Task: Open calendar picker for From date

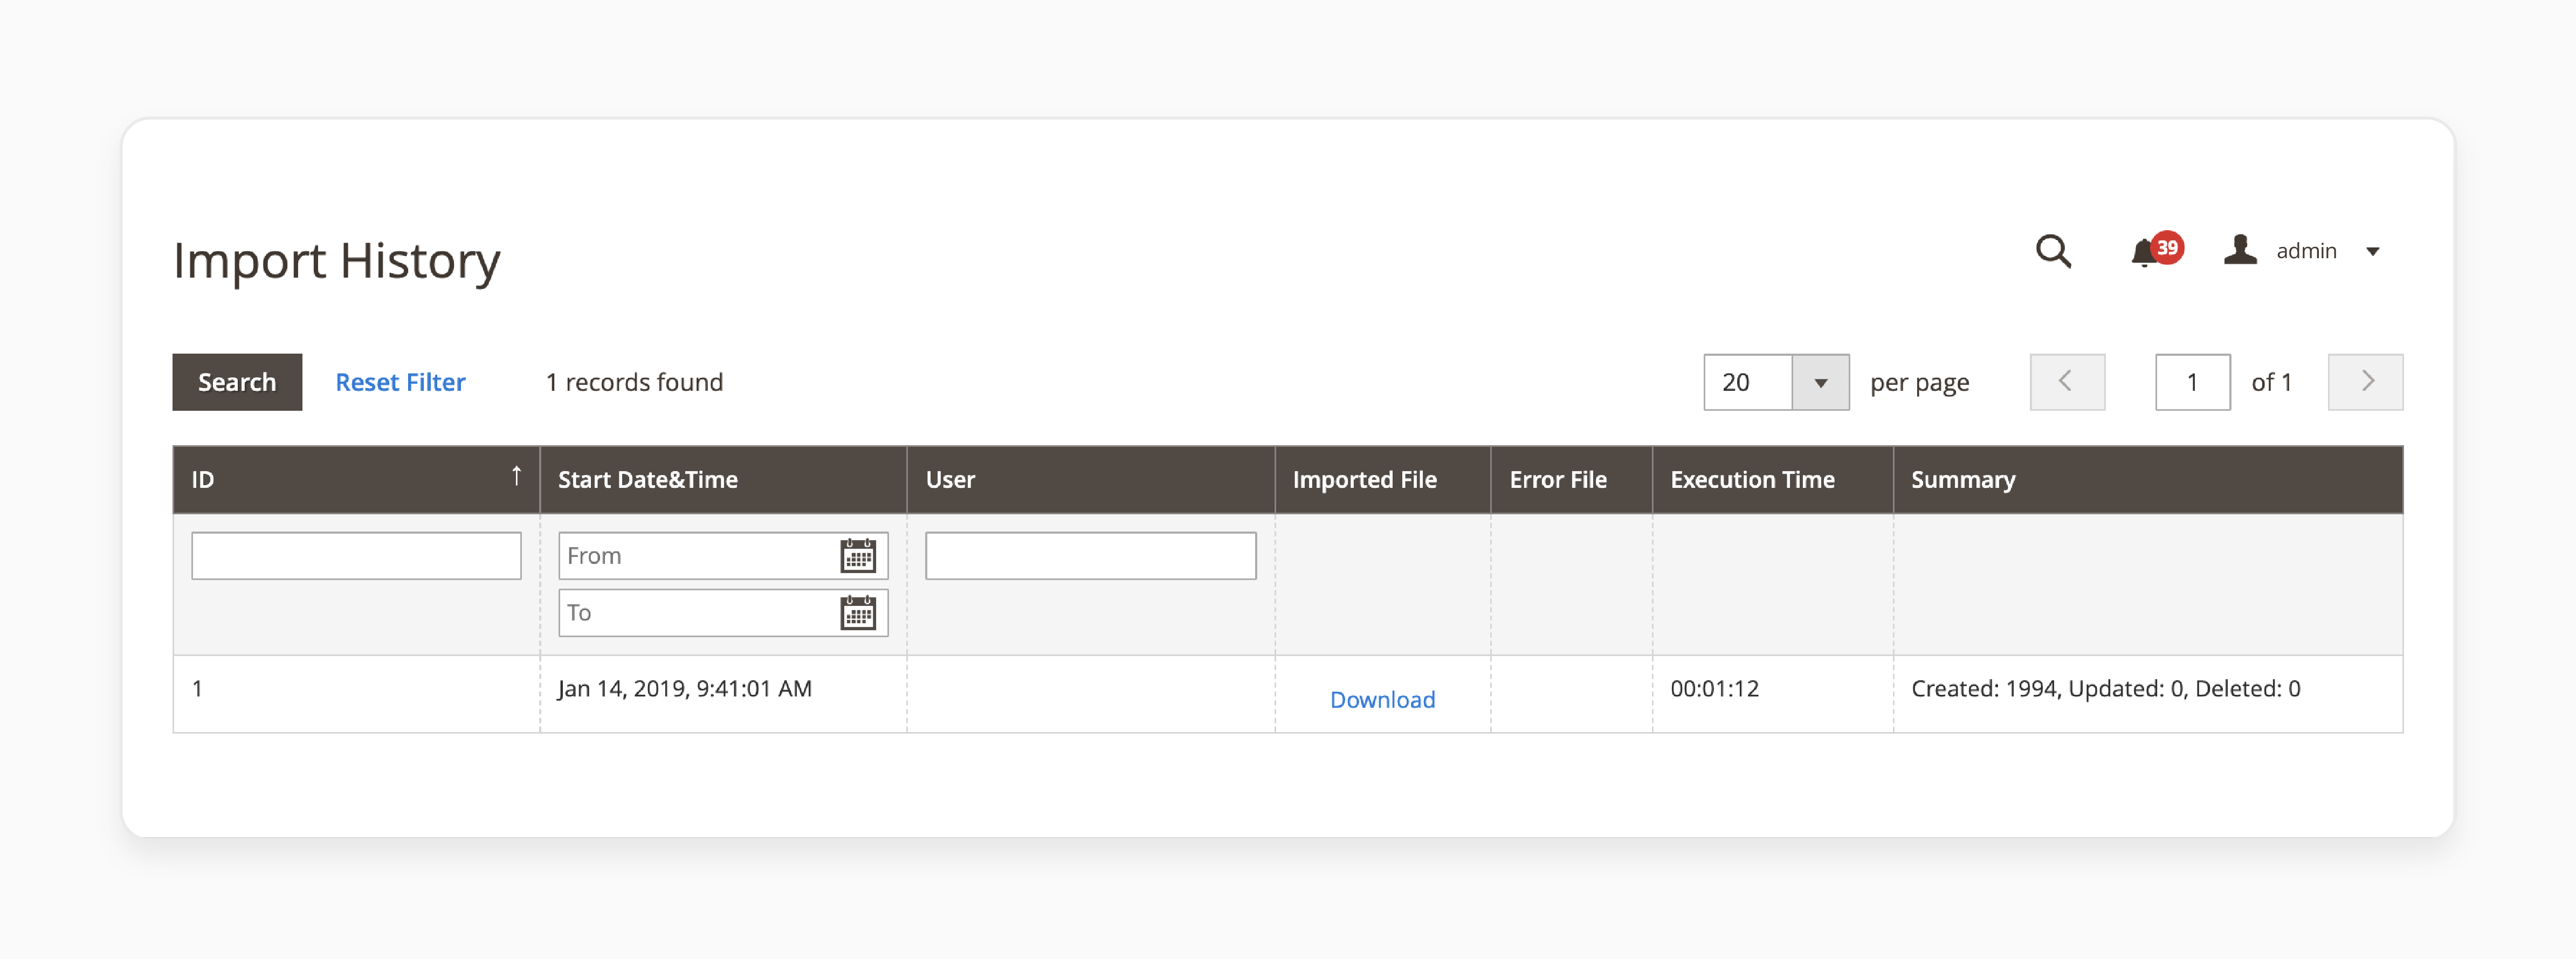Action: (x=858, y=556)
